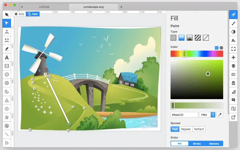
Task: Pick color with the eyedropper tool
Action: (x=220, y=115)
